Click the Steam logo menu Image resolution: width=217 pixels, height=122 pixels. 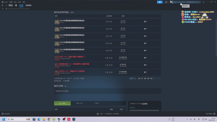(x=5, y=2)
